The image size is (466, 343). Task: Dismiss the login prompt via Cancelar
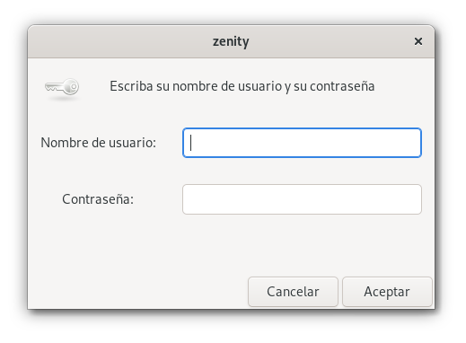click(293, 292)
